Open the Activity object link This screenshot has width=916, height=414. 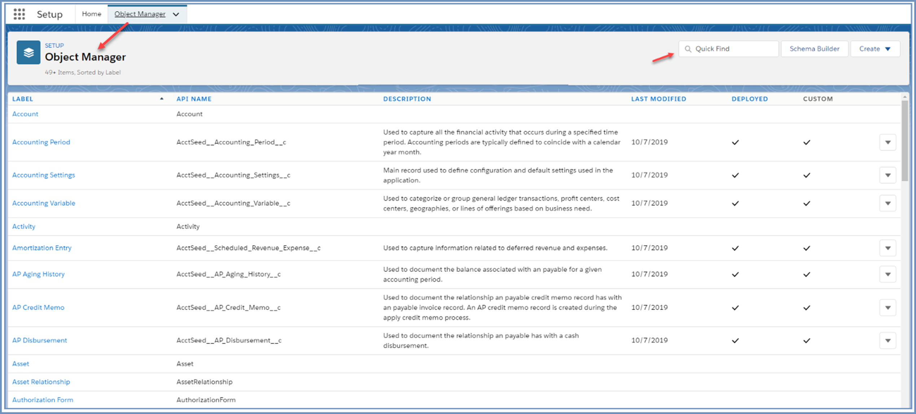coord(24,227)
